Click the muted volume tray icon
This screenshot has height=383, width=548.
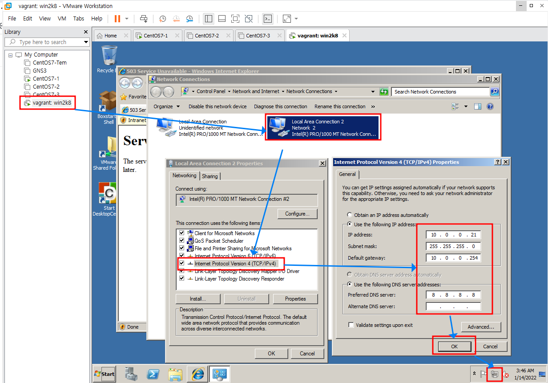pyautogui.click(x=506, y=374)
